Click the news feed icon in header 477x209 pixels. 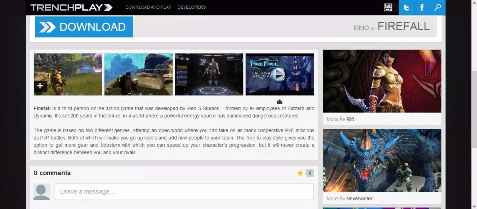tap(388, 7)
